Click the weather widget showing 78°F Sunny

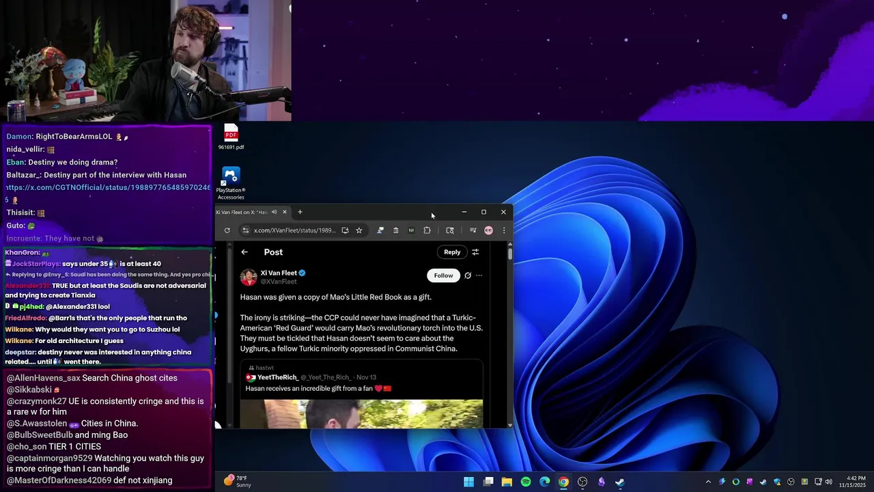[238, 482]
